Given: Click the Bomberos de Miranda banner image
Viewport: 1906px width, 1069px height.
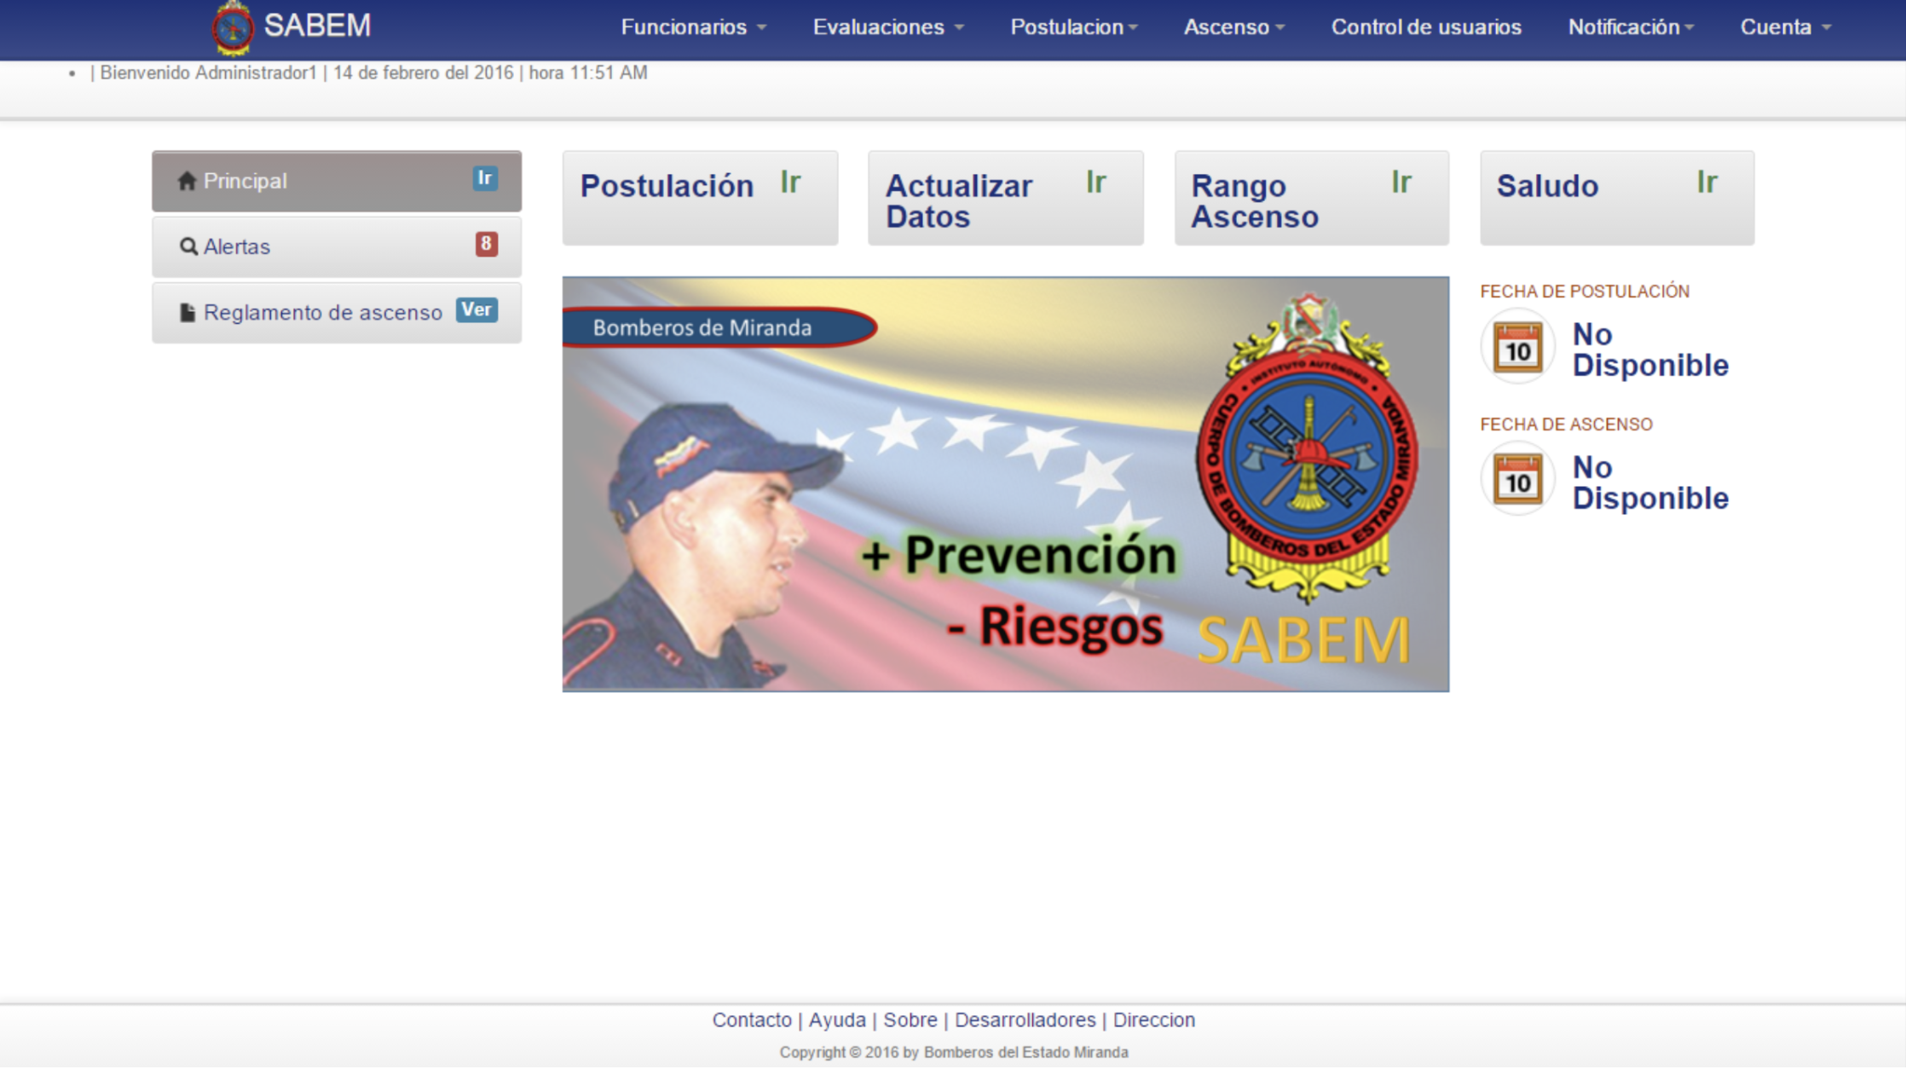Looking at the screenshot, I should (x=1004, y=482).
